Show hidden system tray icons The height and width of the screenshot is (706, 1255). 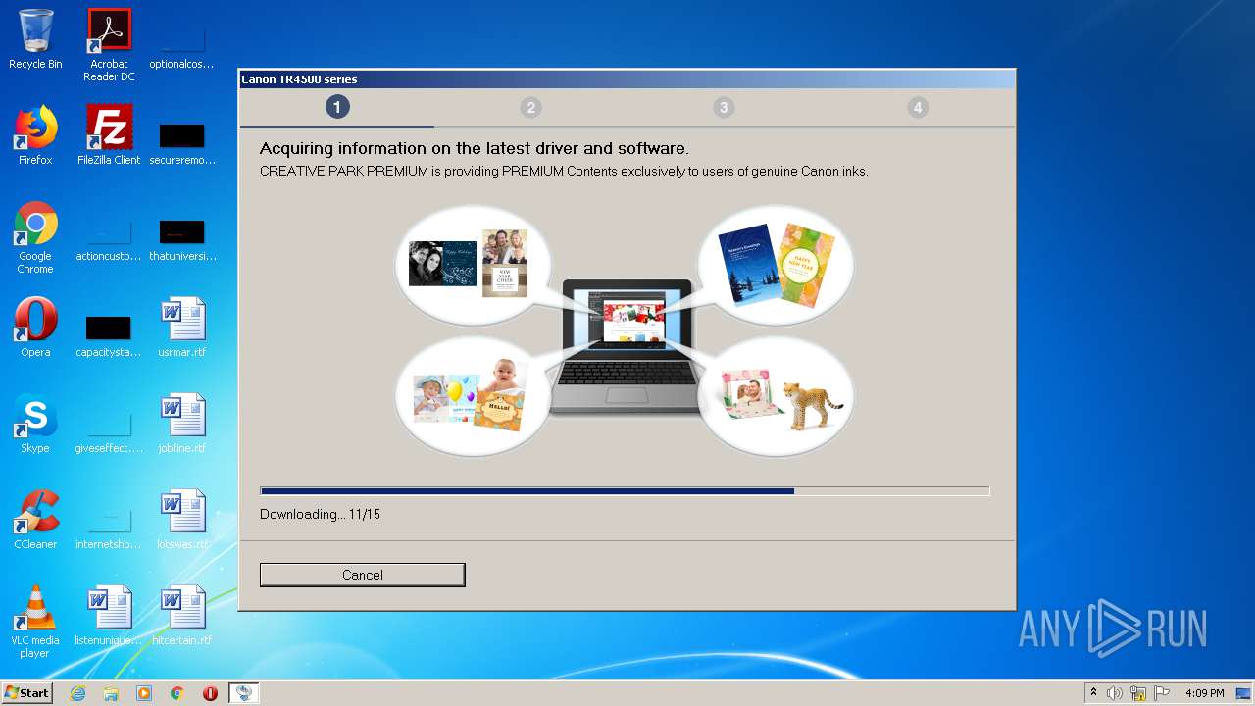(x=1093, y=693)
